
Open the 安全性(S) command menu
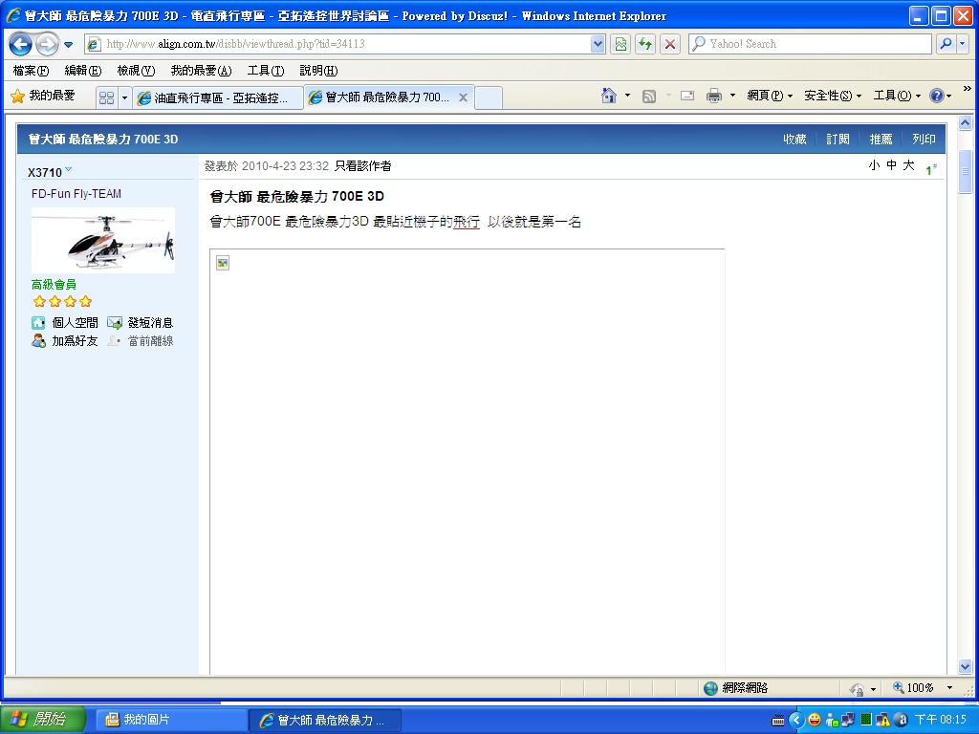pos(833,96)
